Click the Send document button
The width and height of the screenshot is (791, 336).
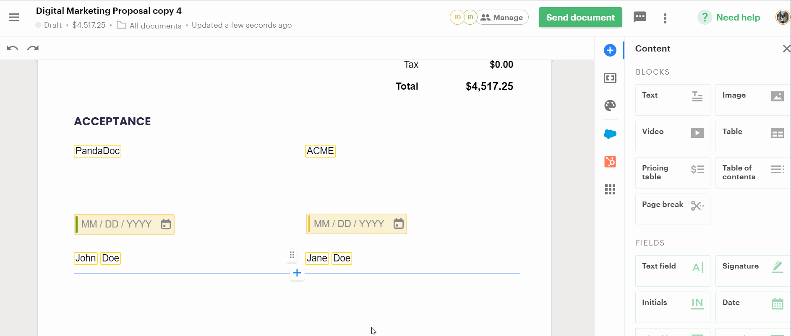click(580, 17)
